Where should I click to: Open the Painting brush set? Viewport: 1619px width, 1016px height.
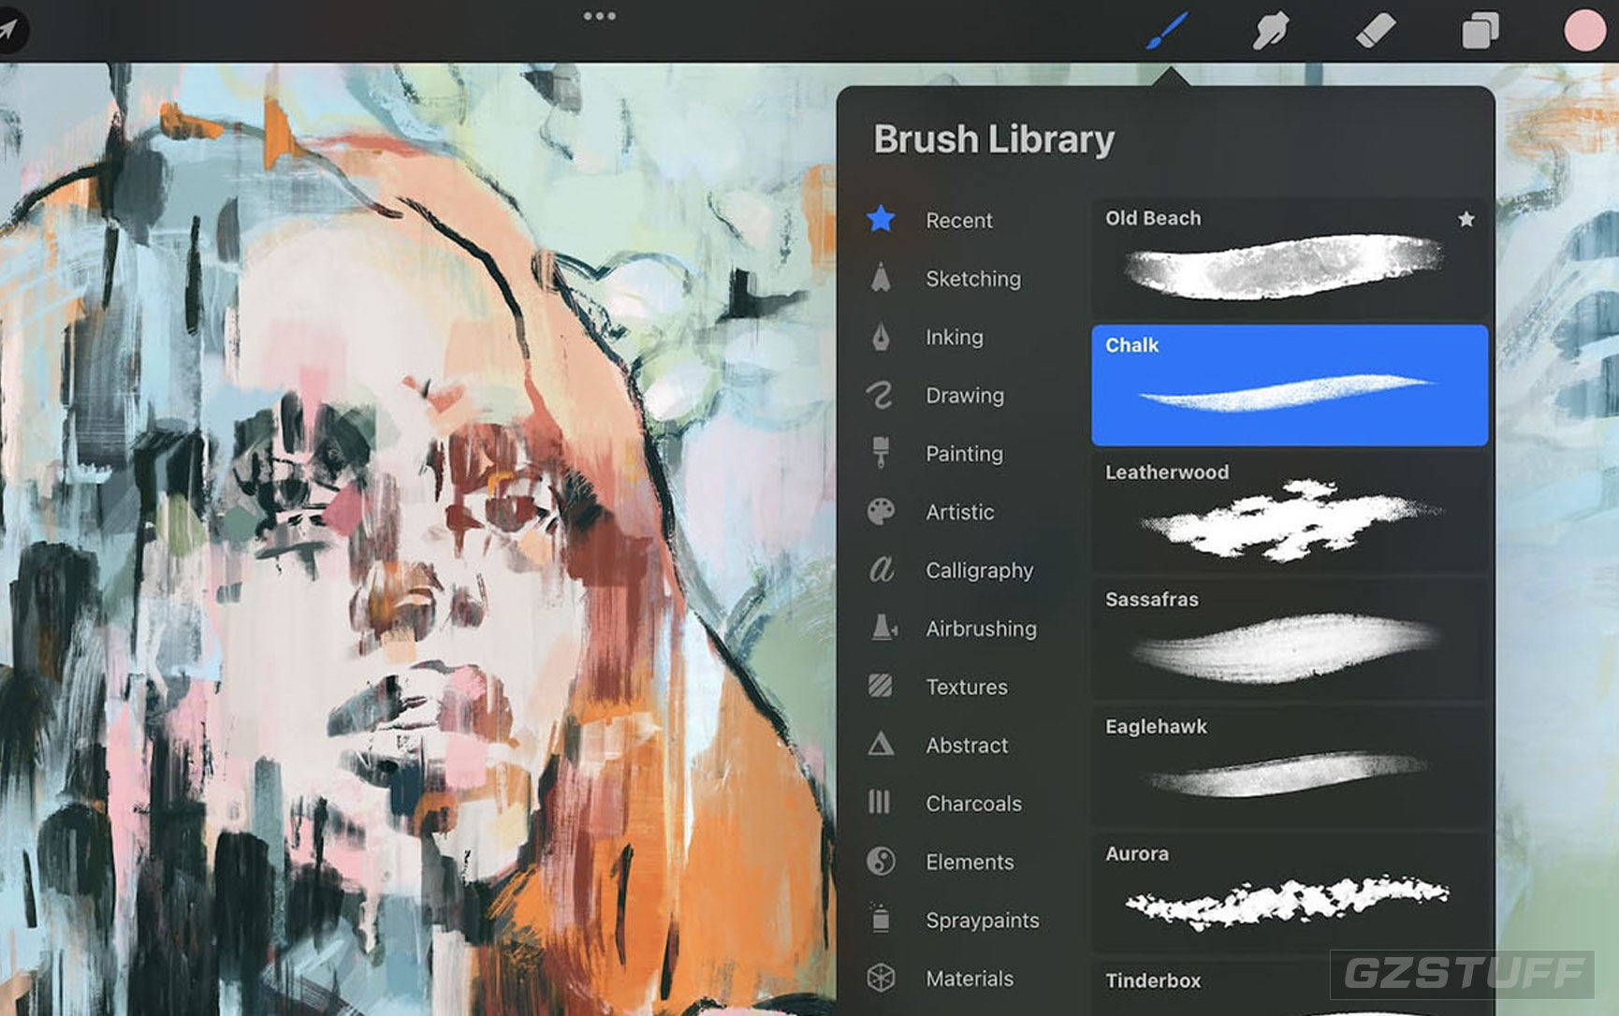pyautogui.click(x=965, y=454)
